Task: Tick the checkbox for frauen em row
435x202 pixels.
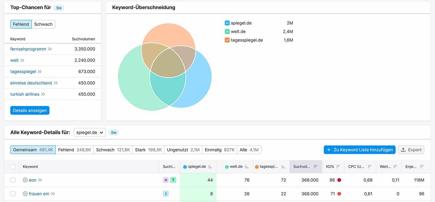Action: [13, 194]
